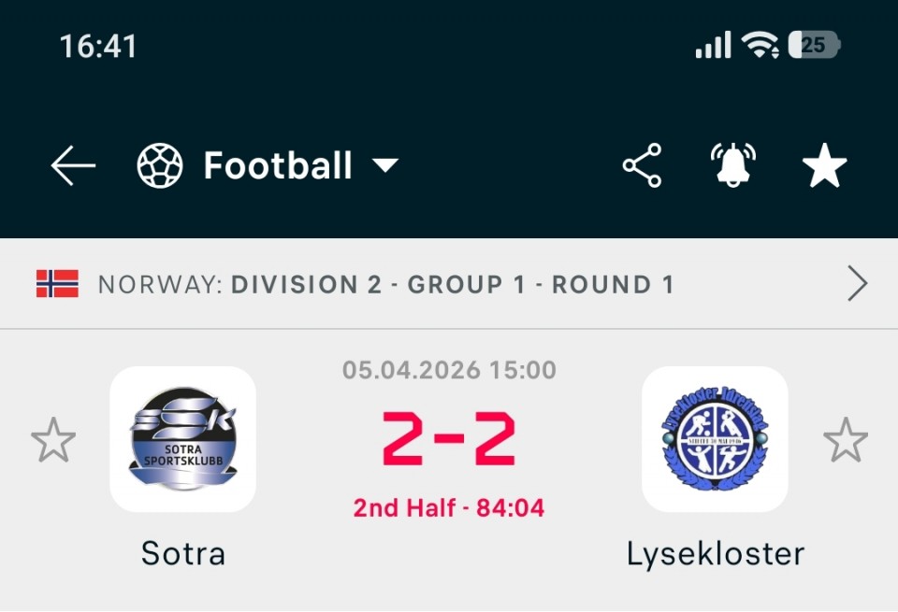
Task: Tap the football sport icon
Action: [160, 166]
